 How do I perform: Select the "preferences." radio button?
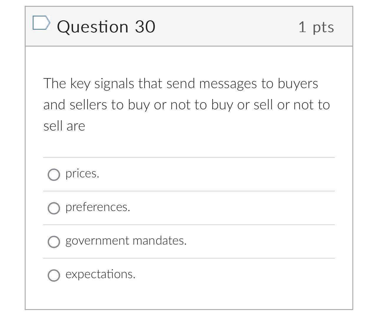click(x=54, y=208)
